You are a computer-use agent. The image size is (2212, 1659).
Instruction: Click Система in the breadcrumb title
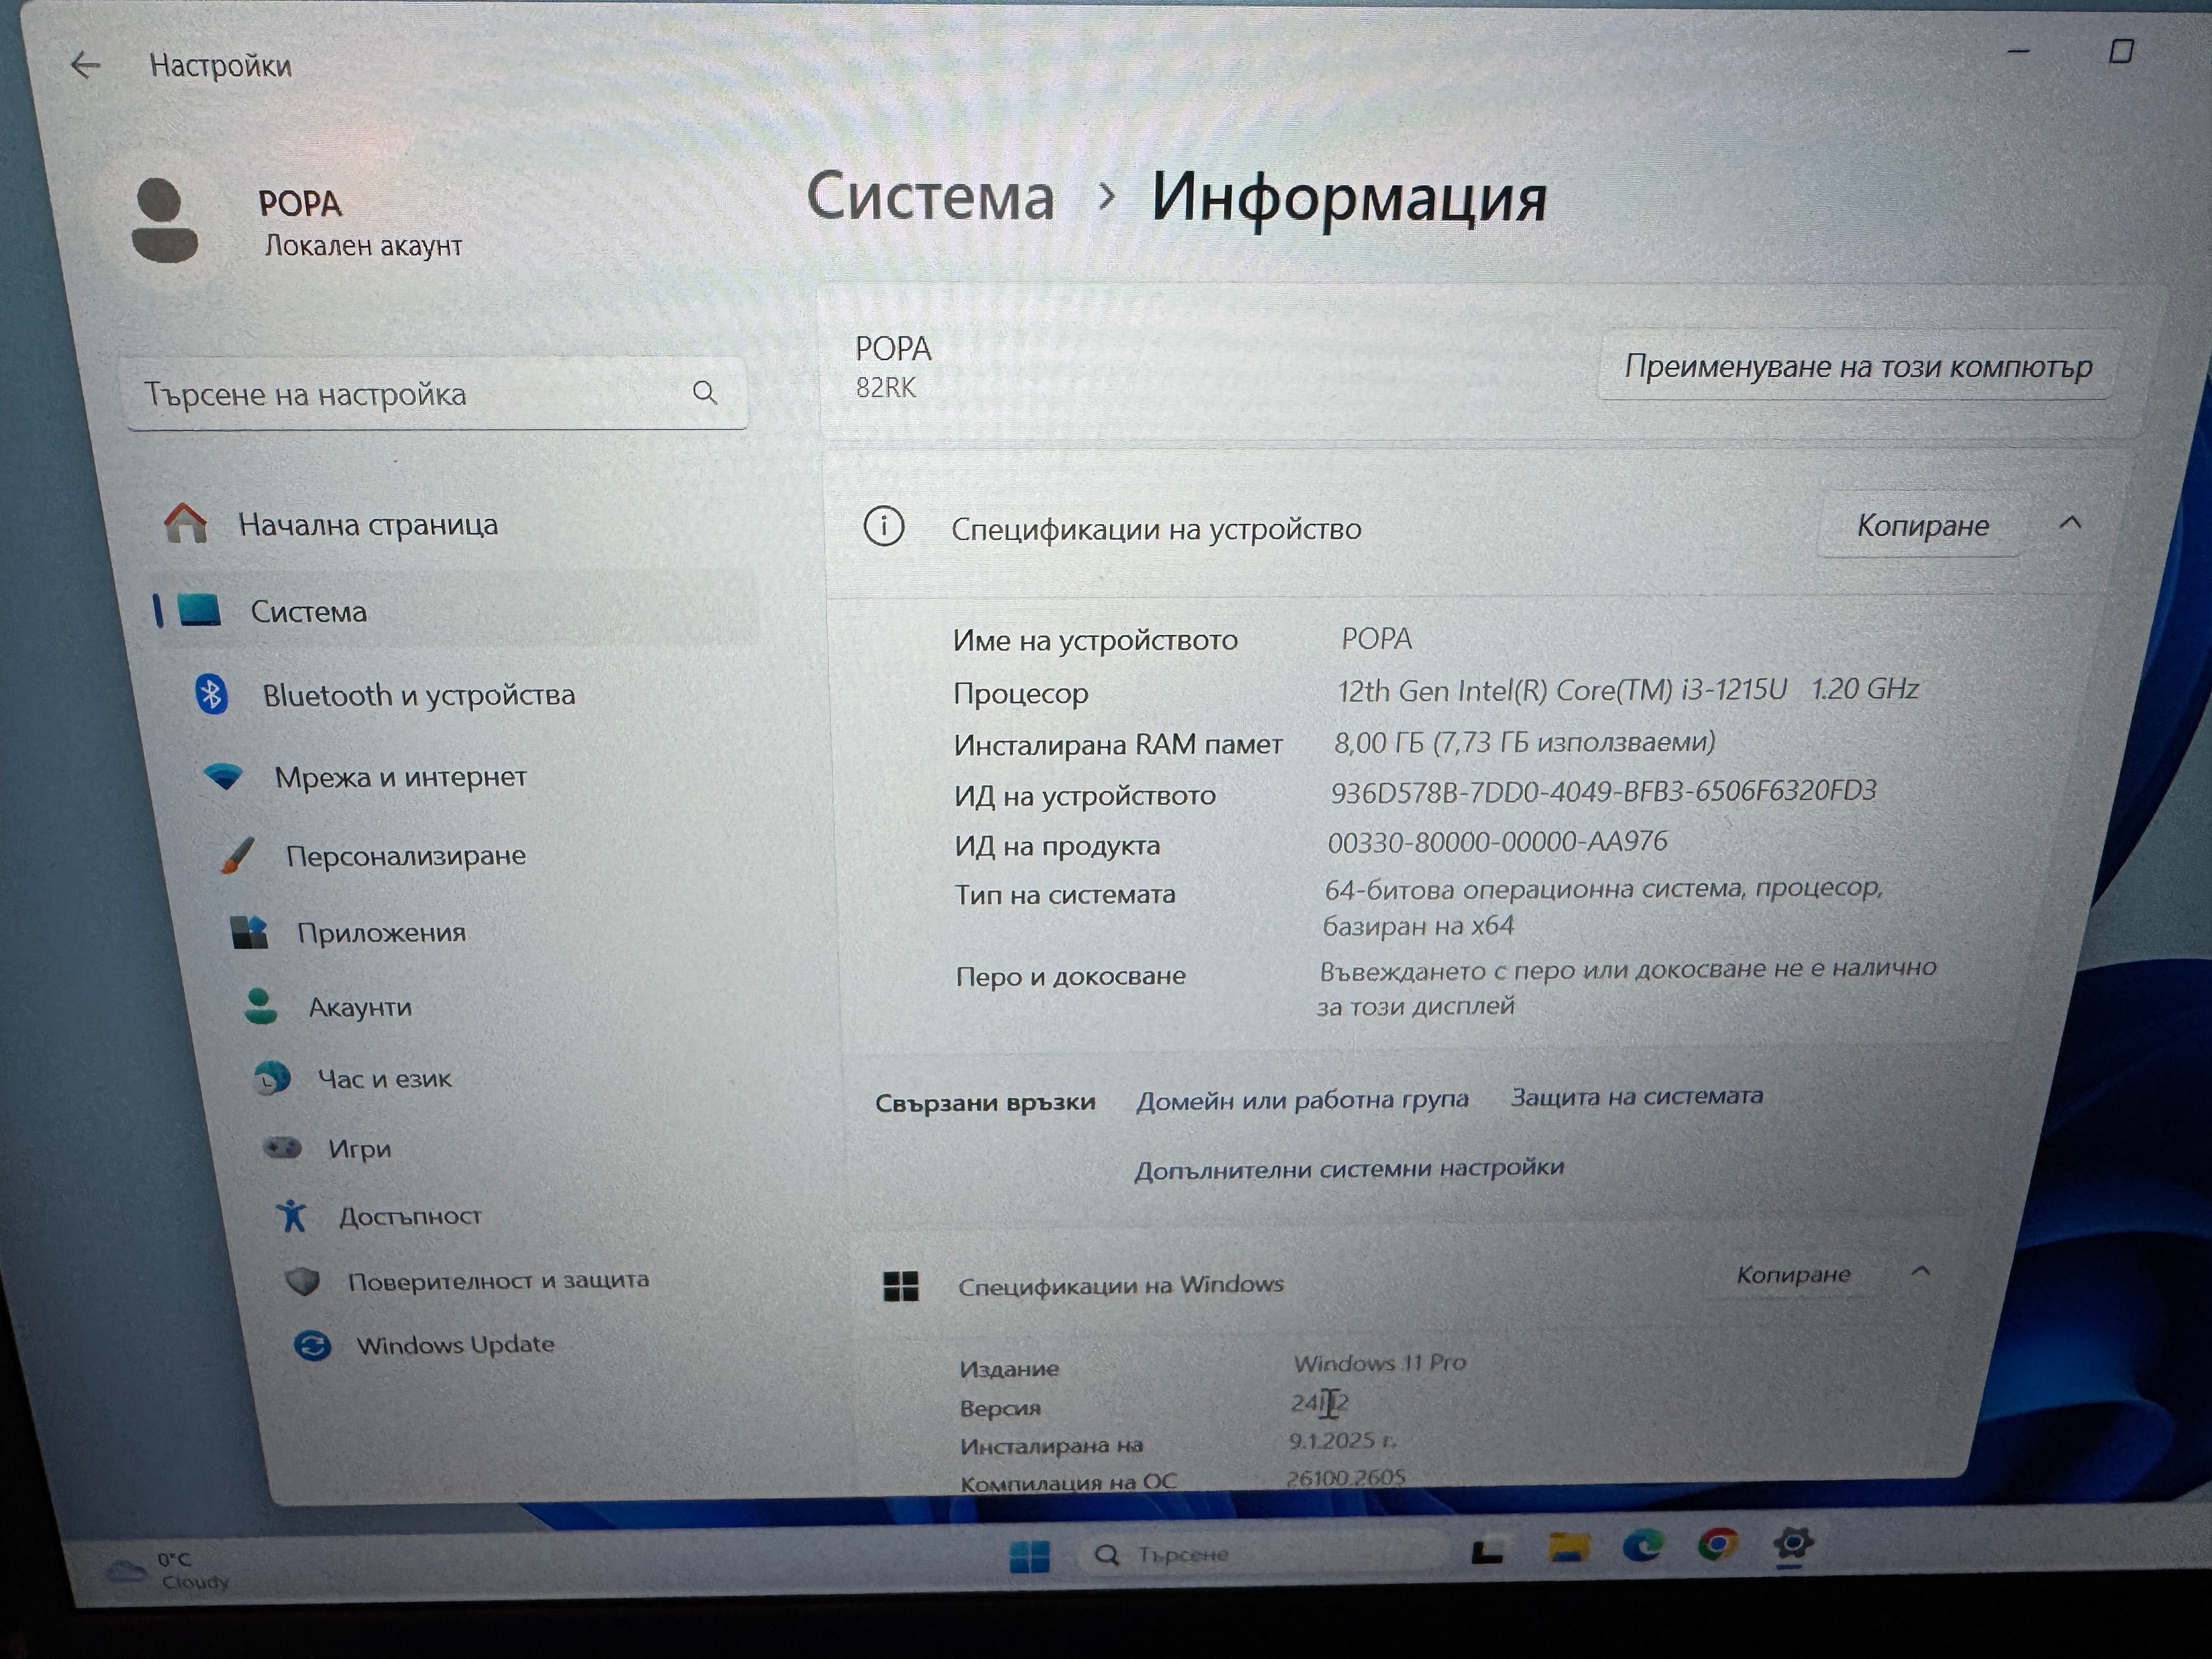tap(930, 196)
